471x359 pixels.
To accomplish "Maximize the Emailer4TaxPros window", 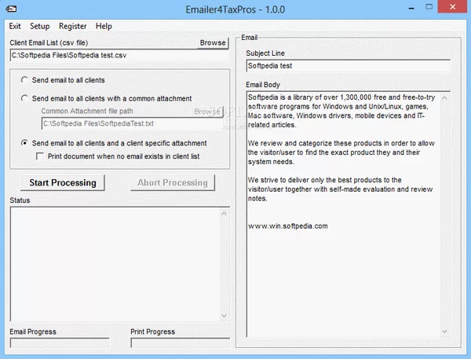I will 429,7.
